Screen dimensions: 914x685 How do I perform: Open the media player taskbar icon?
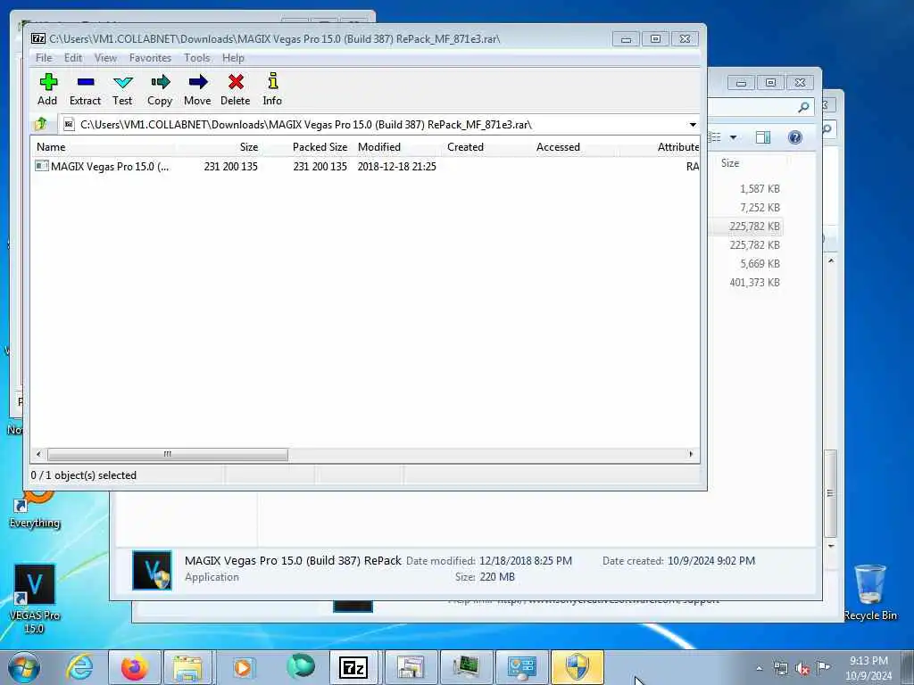(244, 667)
